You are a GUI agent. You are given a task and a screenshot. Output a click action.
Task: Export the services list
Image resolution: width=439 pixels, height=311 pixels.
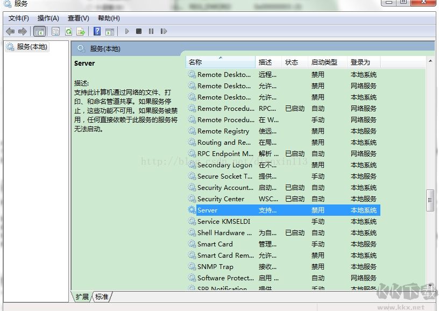[x=80, y=31]
